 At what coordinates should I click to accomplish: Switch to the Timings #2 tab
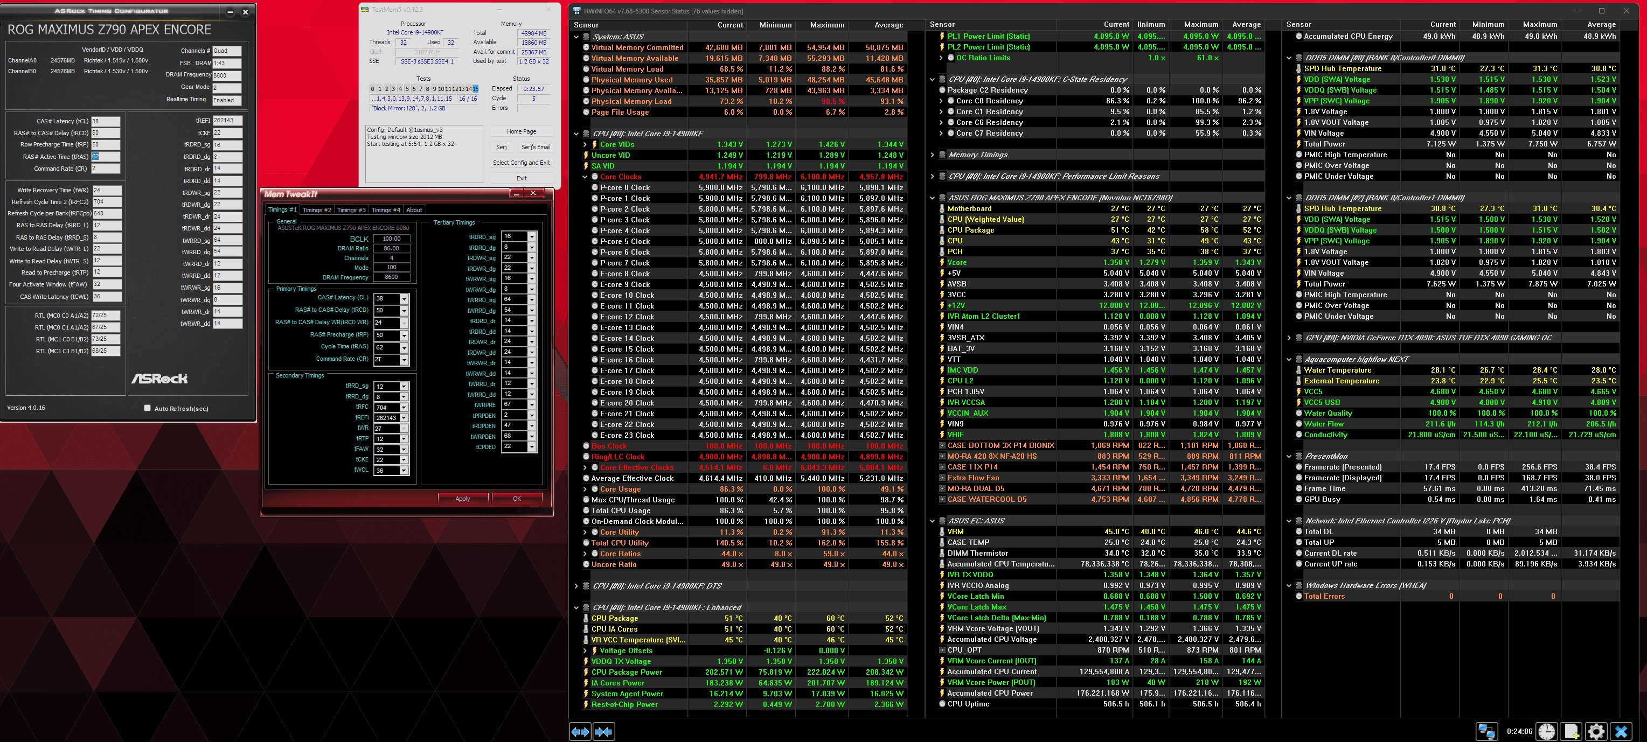tap(316, 209)
